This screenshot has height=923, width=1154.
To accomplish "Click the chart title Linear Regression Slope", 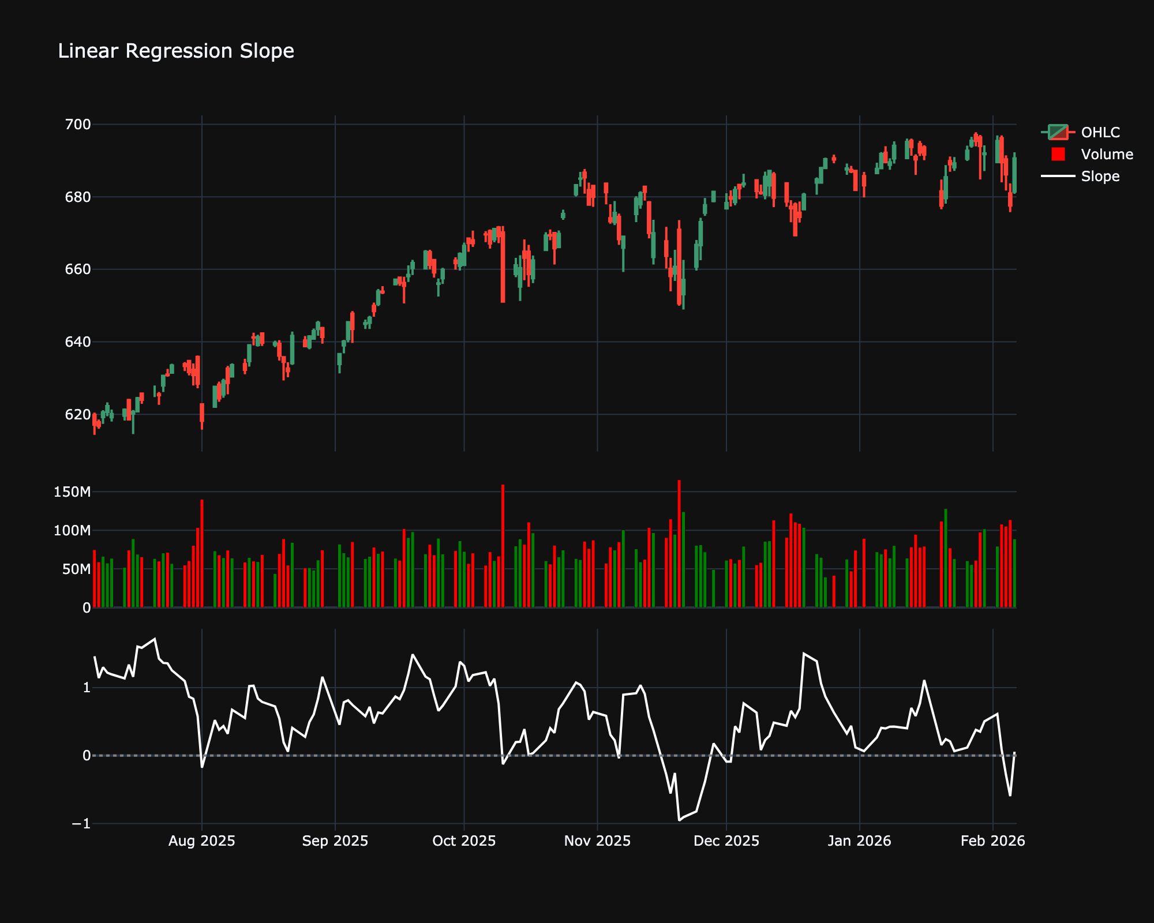I will tap(176, 51).
